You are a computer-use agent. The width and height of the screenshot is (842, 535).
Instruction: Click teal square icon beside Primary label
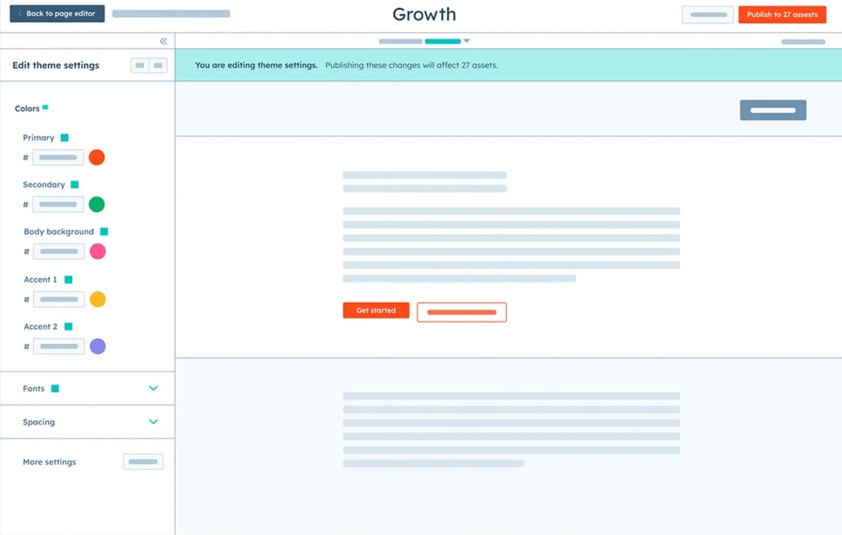click(65, 137)
